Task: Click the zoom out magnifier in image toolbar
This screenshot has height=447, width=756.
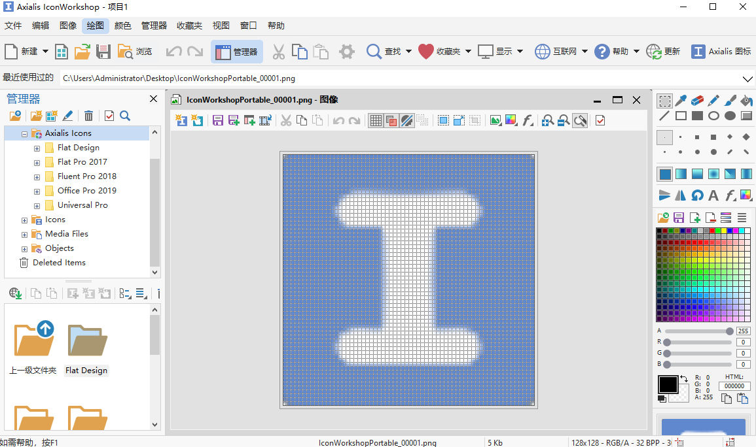Action: (x=563, y=121)
